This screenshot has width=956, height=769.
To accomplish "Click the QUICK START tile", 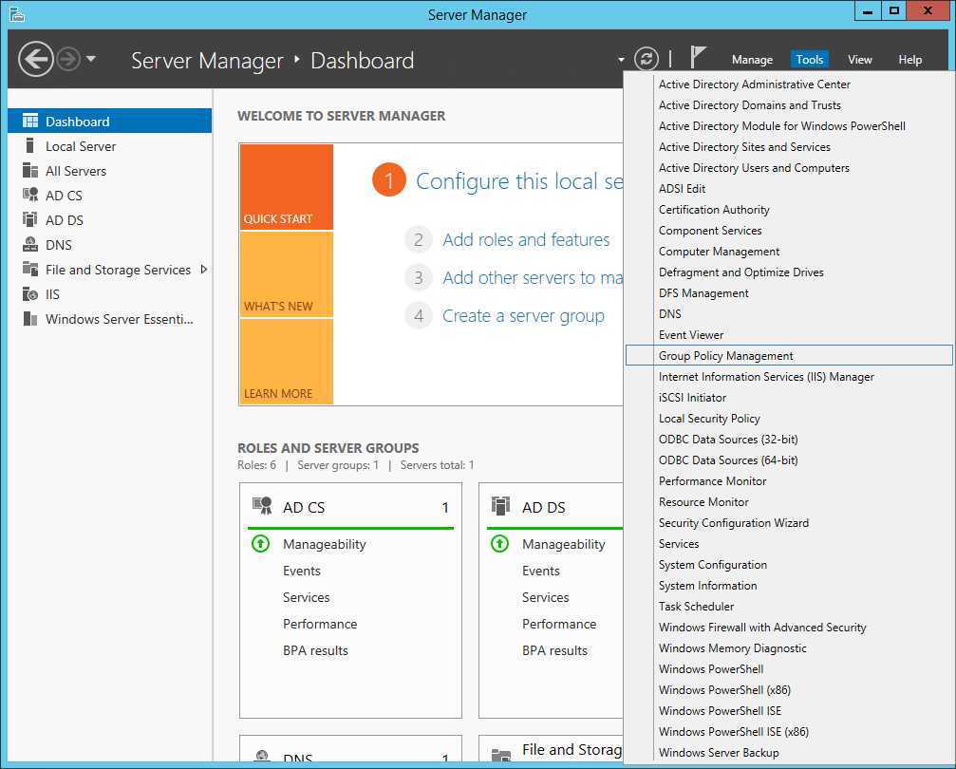I will point(287,187).
